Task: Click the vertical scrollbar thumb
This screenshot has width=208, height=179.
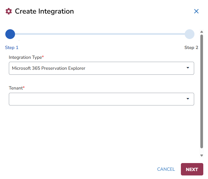Action: (x=202, y=91)
